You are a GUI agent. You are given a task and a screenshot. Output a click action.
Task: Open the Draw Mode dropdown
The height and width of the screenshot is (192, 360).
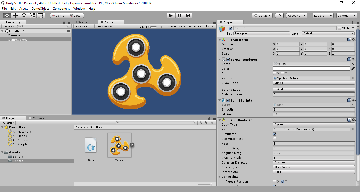[x=314, y=83]
